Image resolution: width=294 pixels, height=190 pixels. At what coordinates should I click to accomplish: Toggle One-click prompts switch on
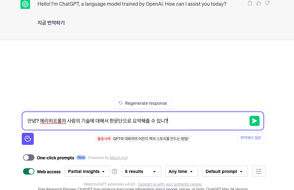[29, 157]
